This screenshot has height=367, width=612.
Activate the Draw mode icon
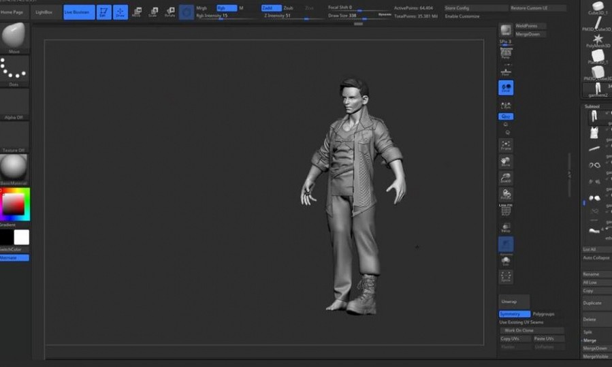coord(120,12)
